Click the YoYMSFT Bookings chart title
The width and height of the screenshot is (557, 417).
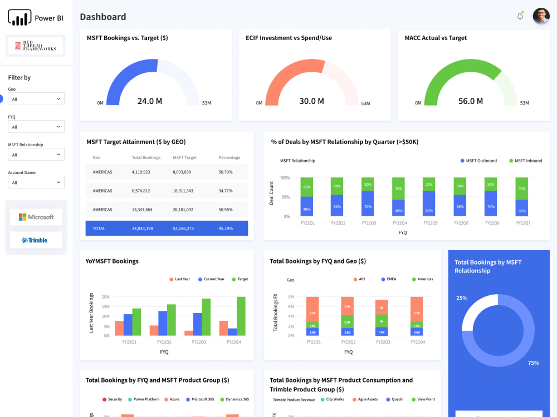(x=112, y=261)
